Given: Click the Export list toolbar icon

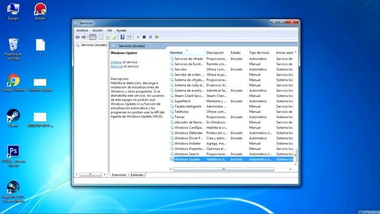Looking at the screenshot, I should point(114,37).
